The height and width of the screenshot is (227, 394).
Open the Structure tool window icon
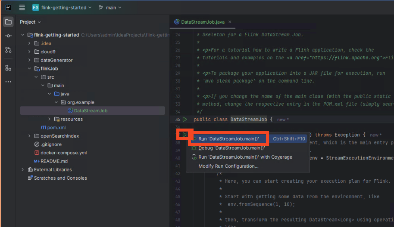coord(8,68)
